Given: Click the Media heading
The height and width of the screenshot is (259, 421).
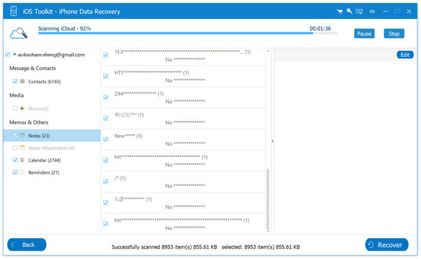Looking at the screenshot, I should [x=16, y=95].
